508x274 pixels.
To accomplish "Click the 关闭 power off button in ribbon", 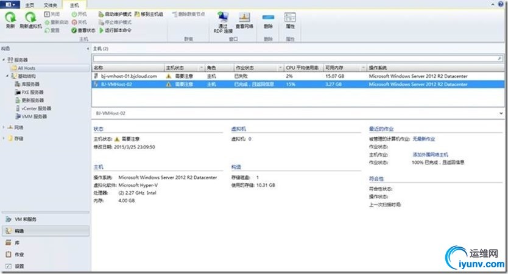I will tap(52, 14).
